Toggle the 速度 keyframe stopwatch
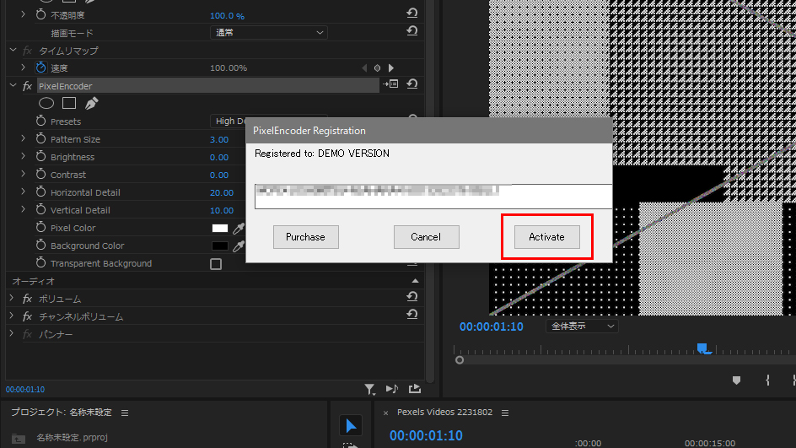The height and width of the screenshot is (448, 796). [x=40, y=67]
